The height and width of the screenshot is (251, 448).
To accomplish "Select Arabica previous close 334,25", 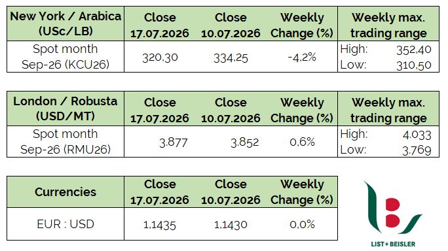I will point(231,58).
